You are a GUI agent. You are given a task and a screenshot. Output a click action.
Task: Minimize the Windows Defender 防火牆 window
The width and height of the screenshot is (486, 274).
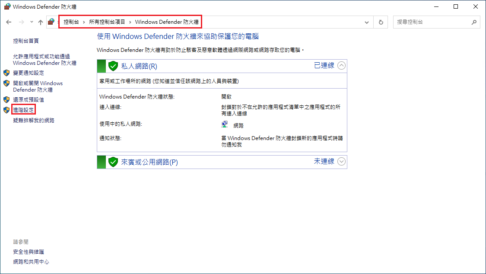coord(436,6)
